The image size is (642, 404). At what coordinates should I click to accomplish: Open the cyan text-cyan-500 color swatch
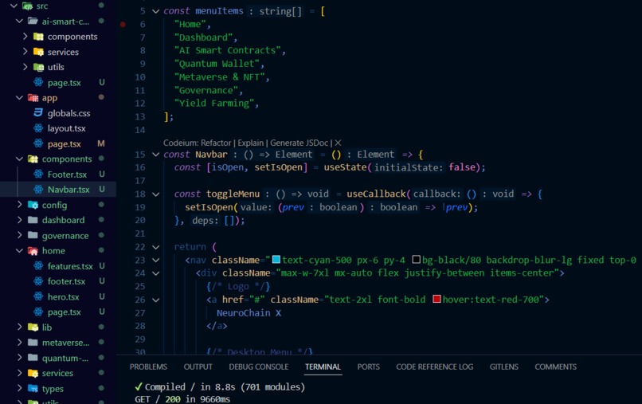click(276, 259)
